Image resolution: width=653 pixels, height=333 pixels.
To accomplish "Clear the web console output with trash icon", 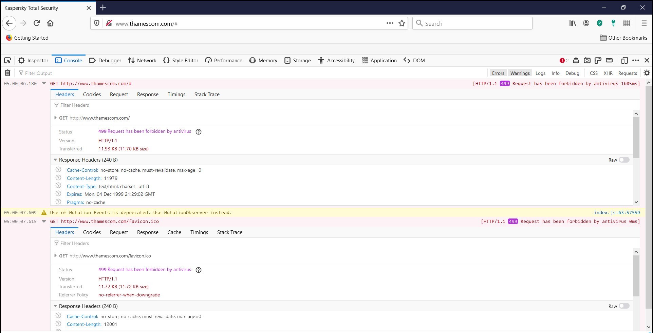I will coord(7,73).
